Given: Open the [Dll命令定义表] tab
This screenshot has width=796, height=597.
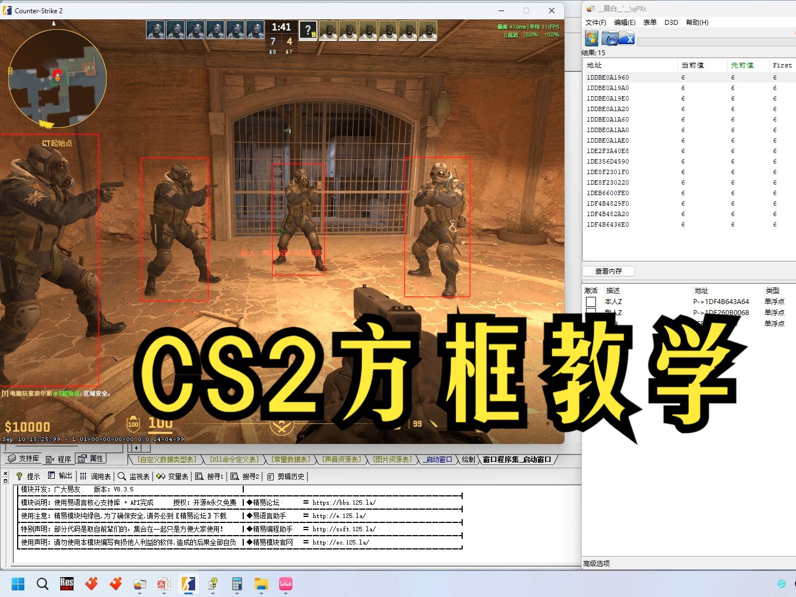Looking at the screenshot, I should (x=234, y=459).
